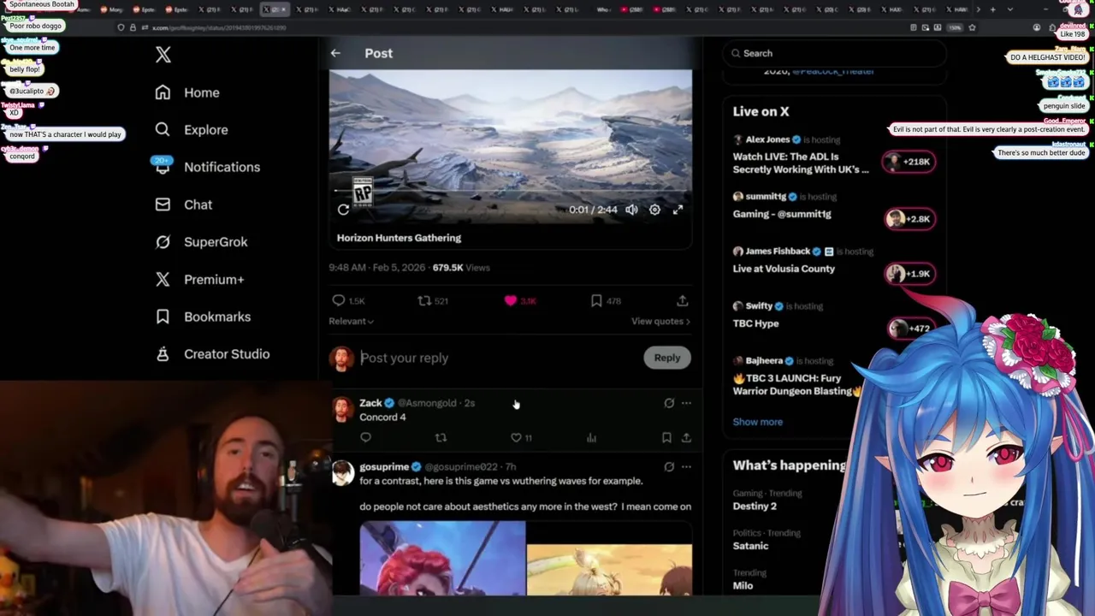The image size is (1095, 616).
Task: Bookmark page with browser star icon
Action: point(972,27)
